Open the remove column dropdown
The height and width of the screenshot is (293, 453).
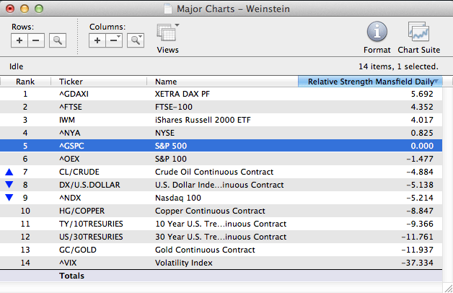point(114,40)
